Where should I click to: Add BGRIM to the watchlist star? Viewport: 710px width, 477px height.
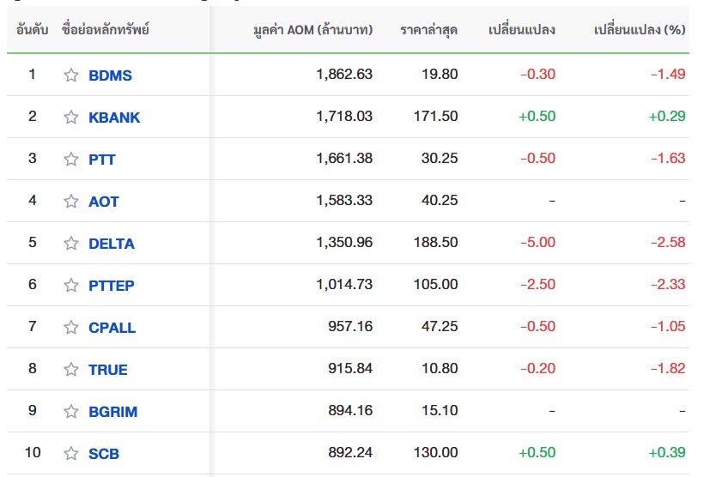(71, 411)
